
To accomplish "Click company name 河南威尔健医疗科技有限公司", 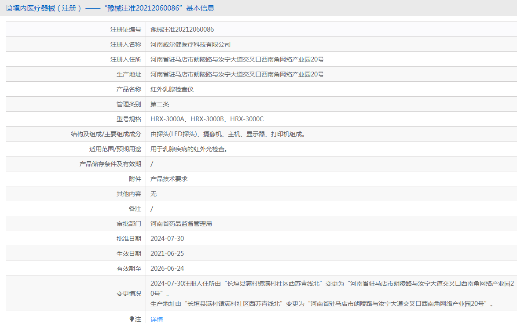I will (x=191, y=44).
